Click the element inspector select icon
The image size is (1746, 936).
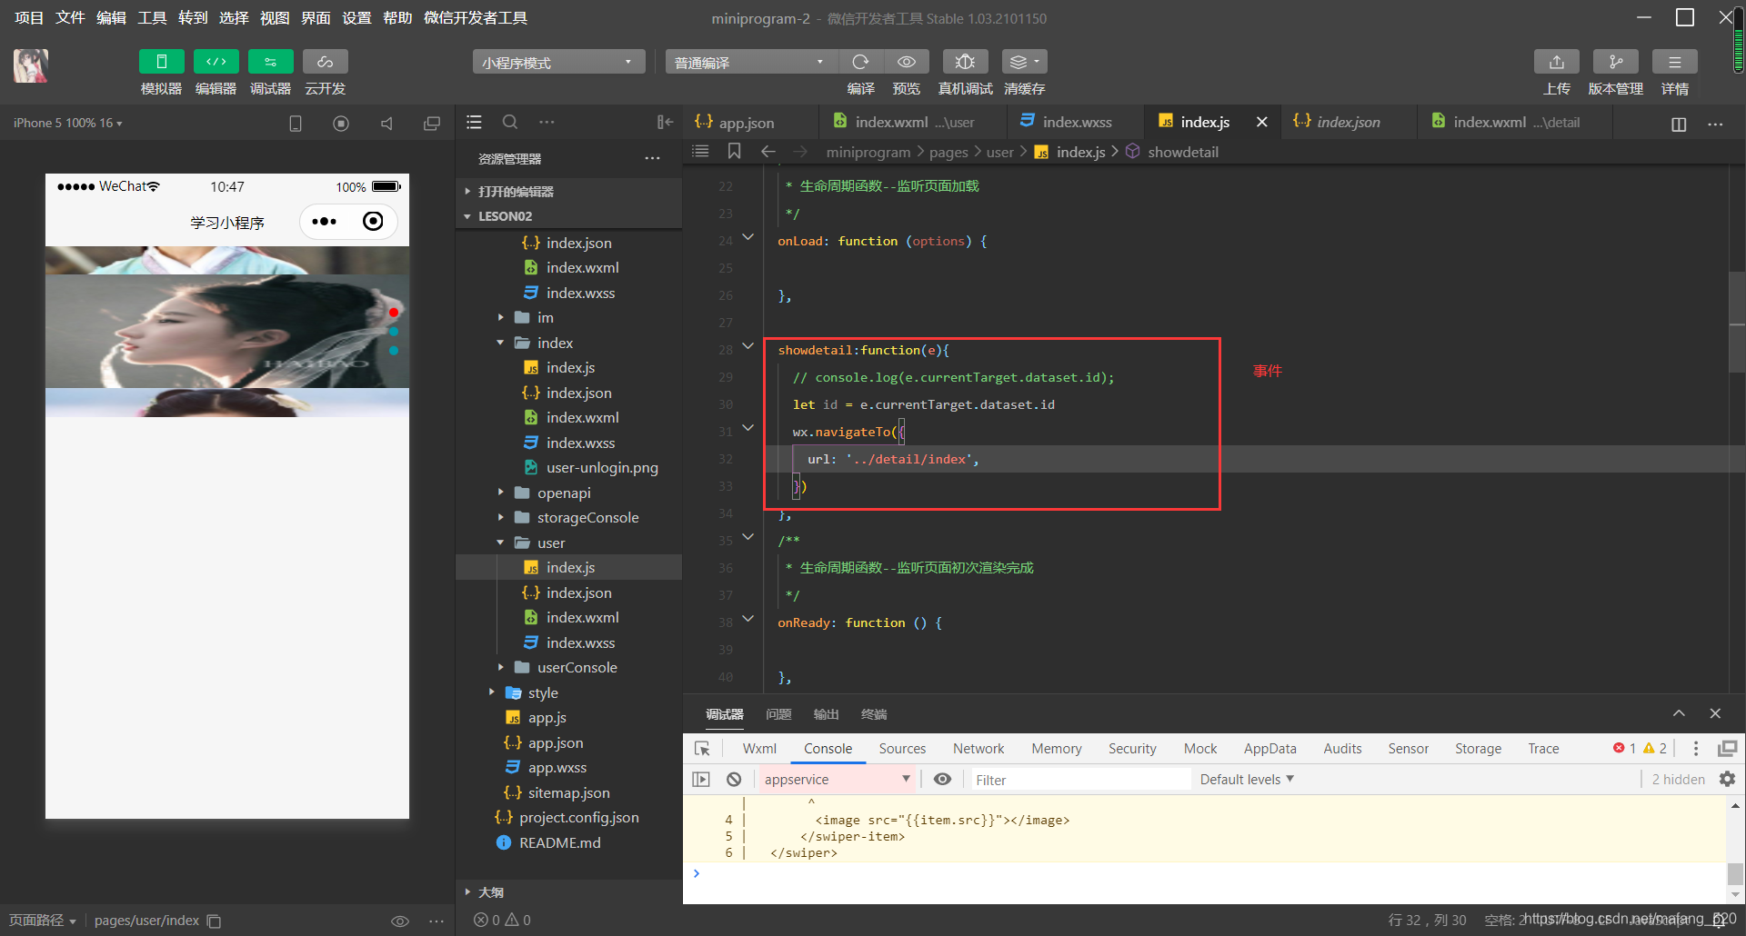702,748
